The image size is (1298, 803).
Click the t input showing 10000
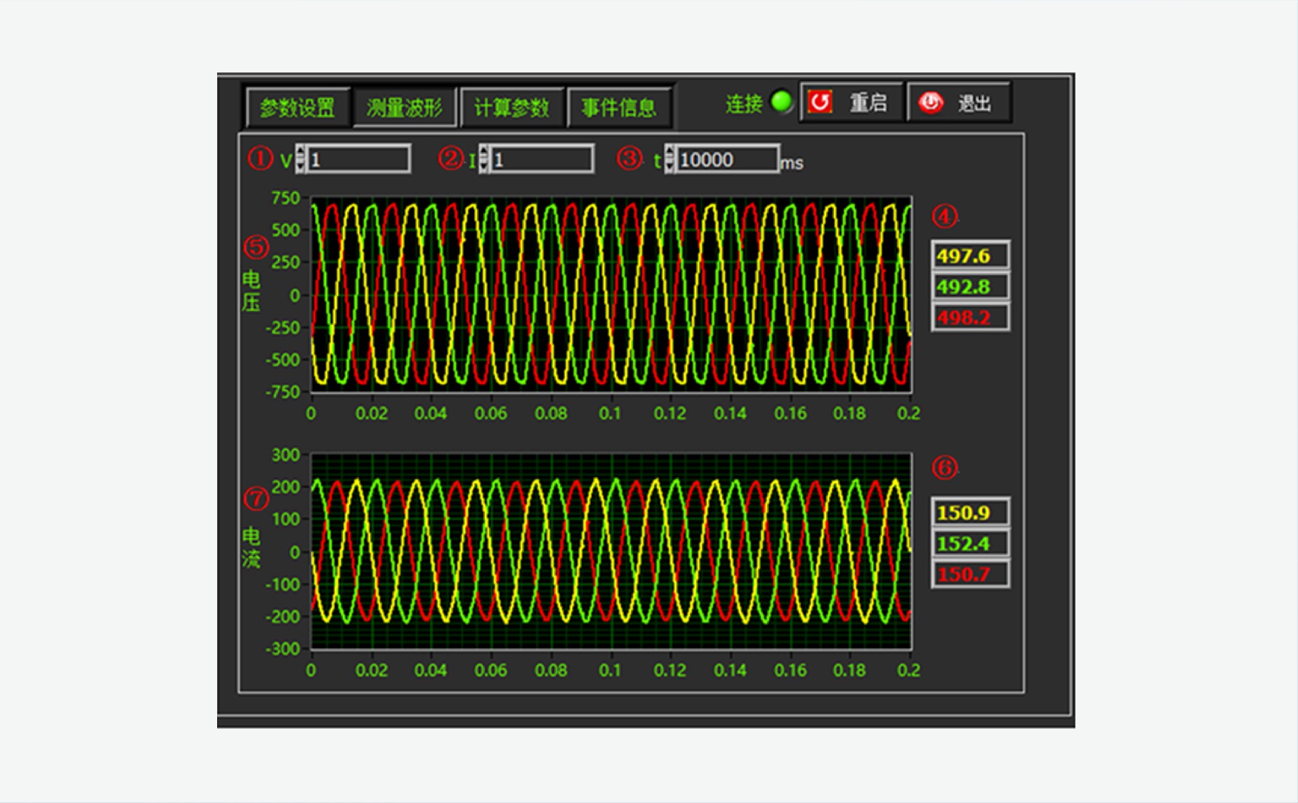(x=726, y=160)
